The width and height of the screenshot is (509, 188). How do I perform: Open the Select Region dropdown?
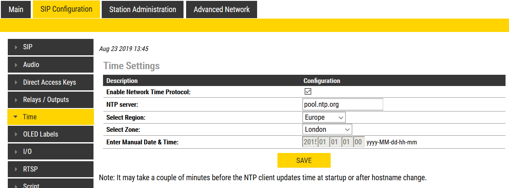[324, 117]
